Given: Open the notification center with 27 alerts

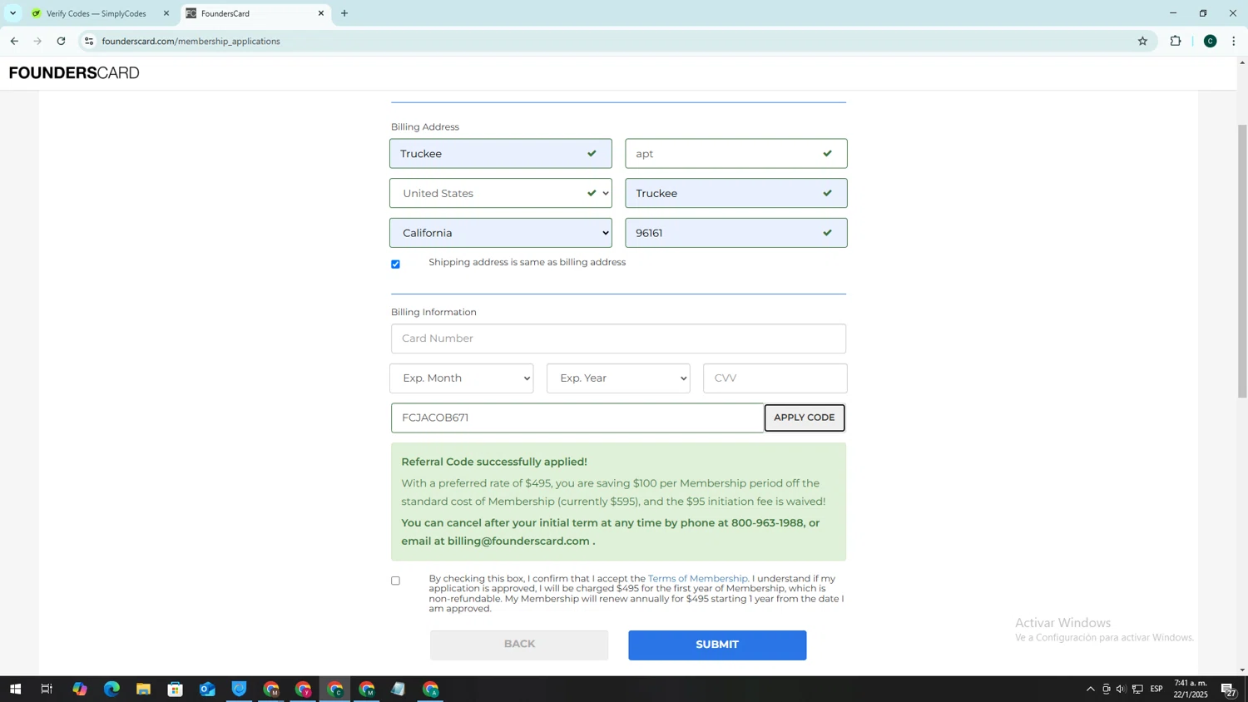Looking at the screenshot, I should coord(1229,689).
